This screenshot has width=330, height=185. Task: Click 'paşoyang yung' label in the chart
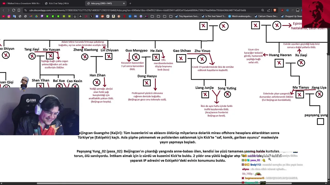click(x=316, y=115)
